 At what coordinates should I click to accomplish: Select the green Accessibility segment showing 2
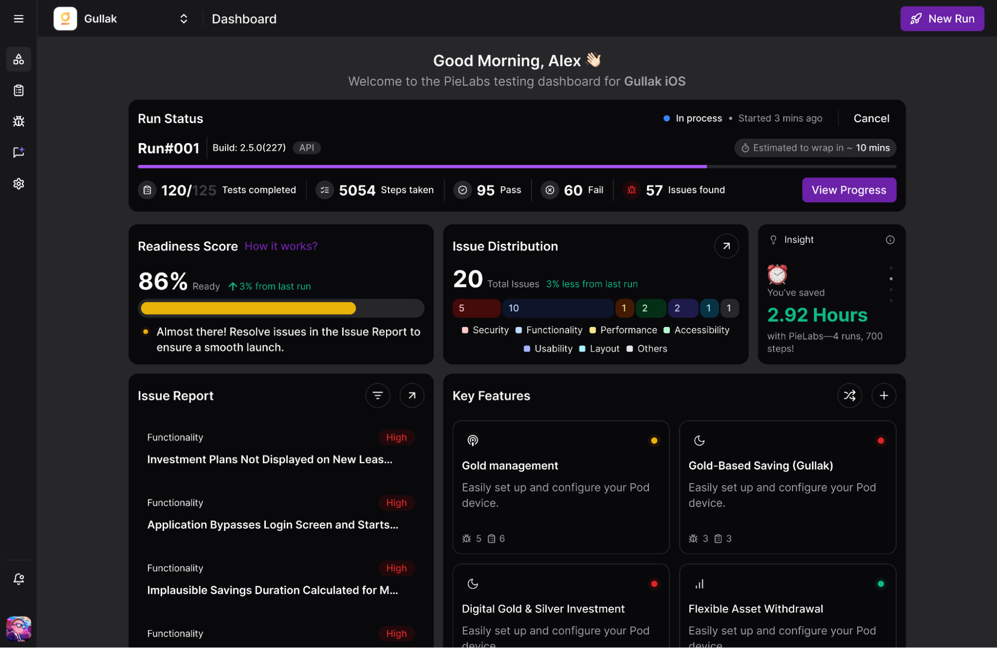(x=650, y=308)
